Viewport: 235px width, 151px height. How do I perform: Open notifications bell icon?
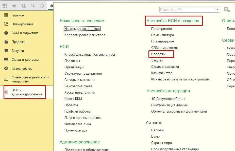[x=42, y=6]
